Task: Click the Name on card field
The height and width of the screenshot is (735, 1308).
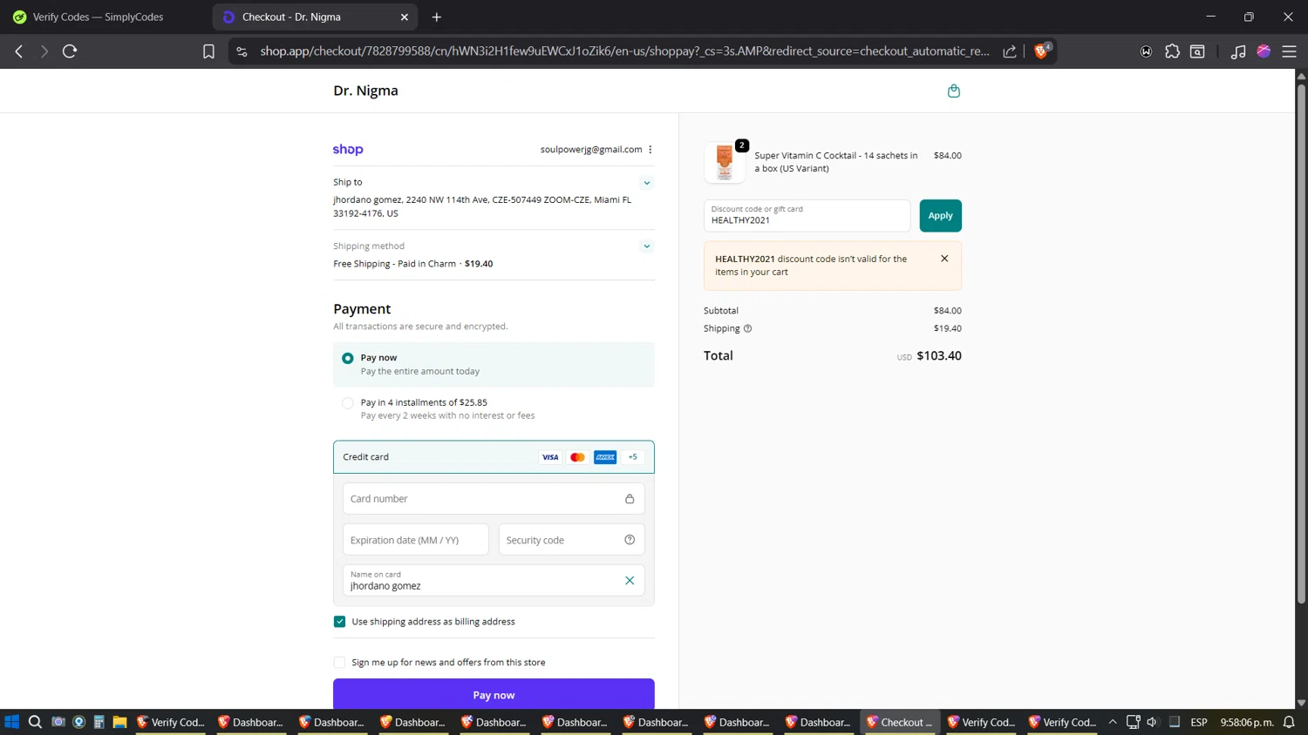Action: click(x=494, y=581)
